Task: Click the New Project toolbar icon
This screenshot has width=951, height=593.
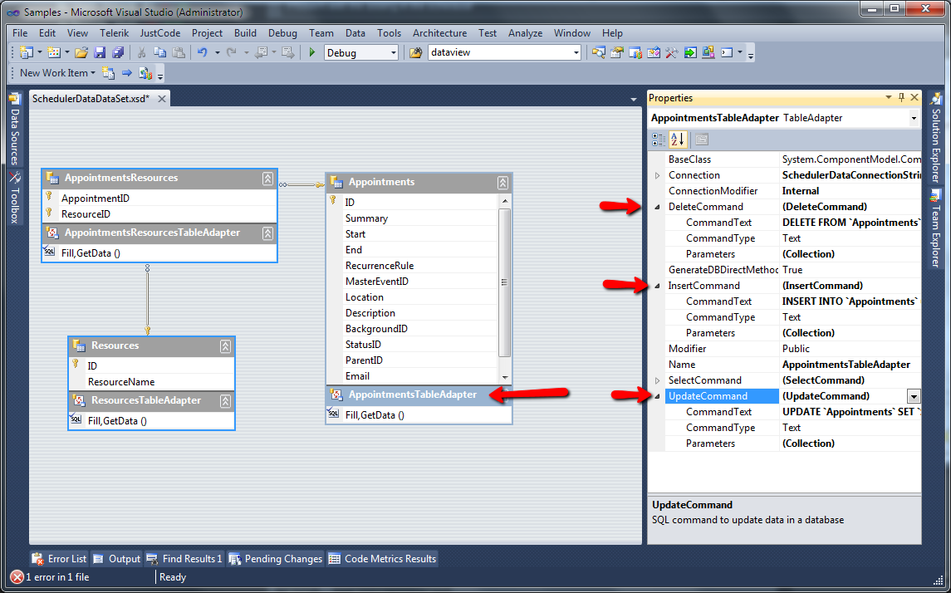Action: pyautogui.click(x=26, y=53)
